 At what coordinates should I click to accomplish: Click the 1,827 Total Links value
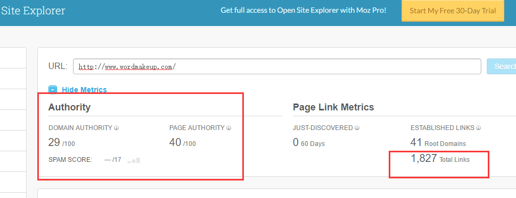coord(440,159)
